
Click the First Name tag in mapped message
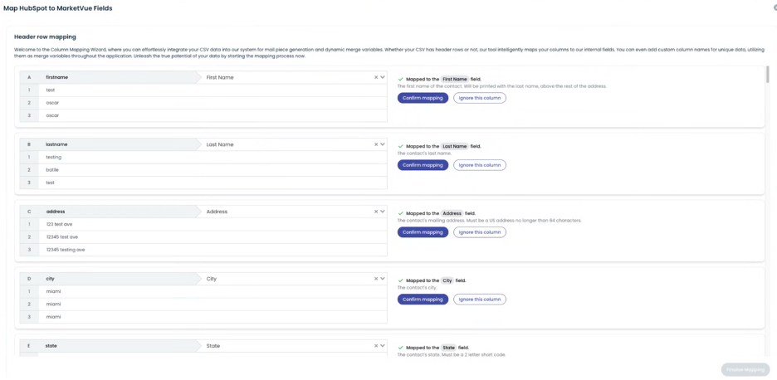pyautogui.click(x=454, y=80)
